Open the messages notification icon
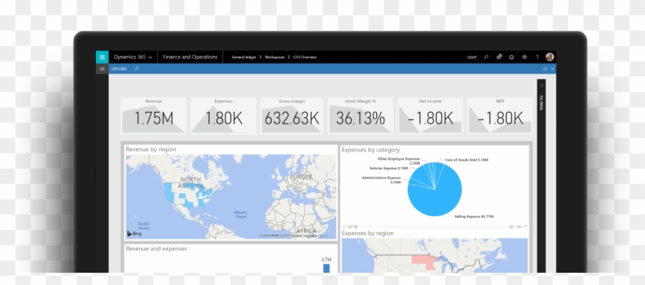645x285 pixels. pos(498,57)
